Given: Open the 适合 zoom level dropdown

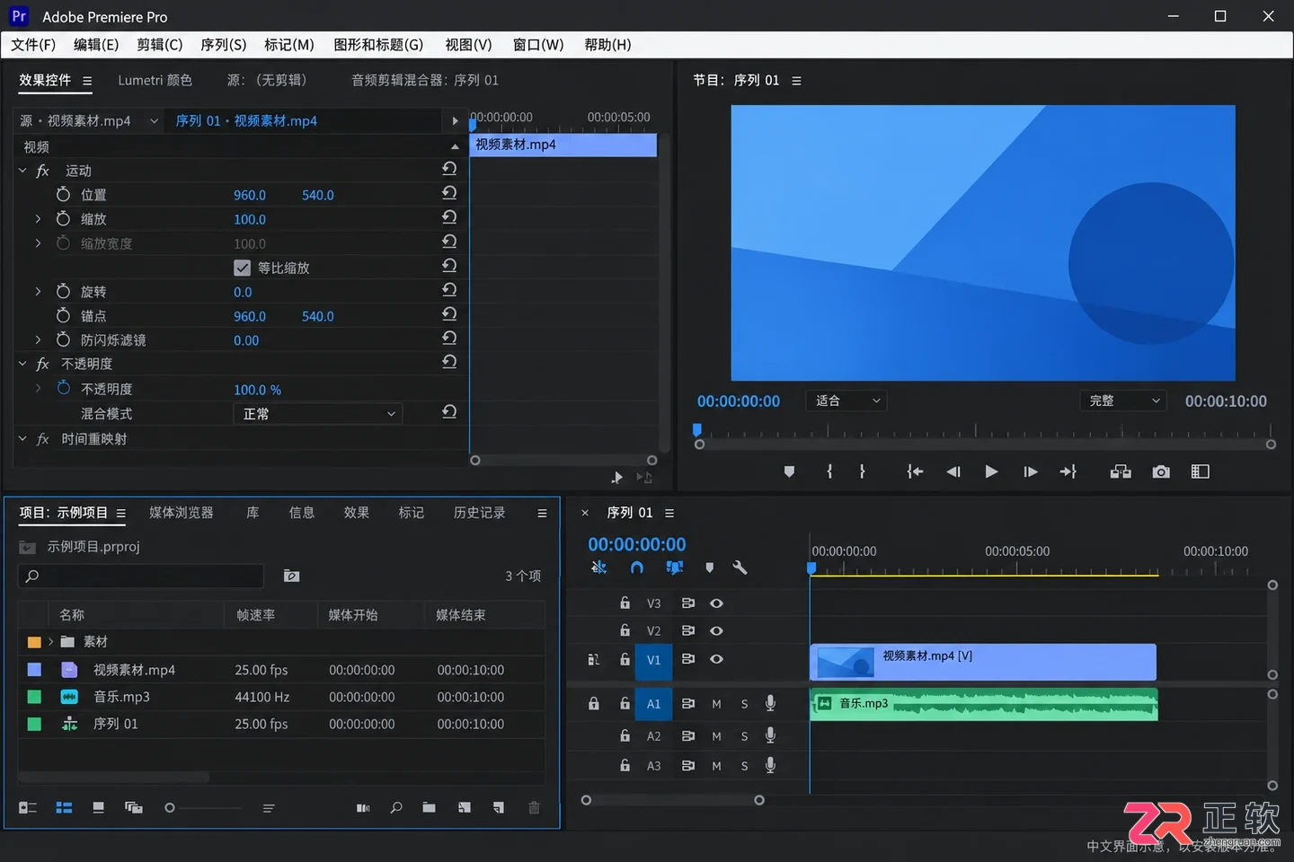Looking at the screenshot, I should click(846, 400).
